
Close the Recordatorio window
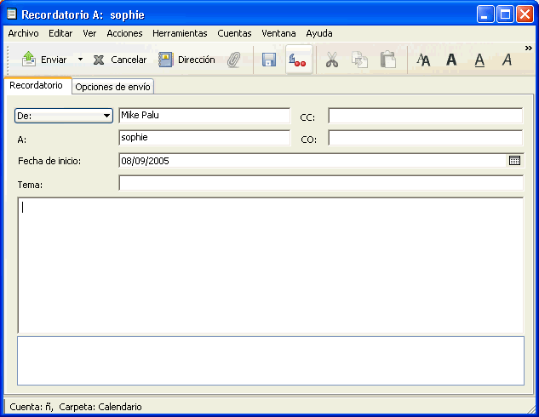[525, 14]
